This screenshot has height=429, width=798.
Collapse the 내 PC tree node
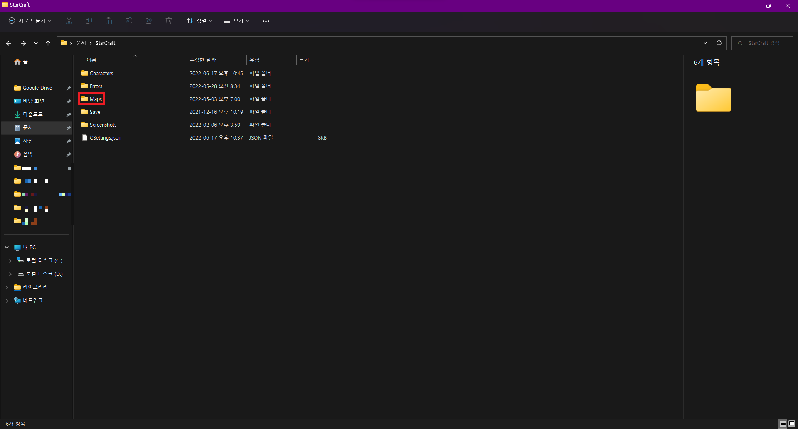click(x=7, y=247)
